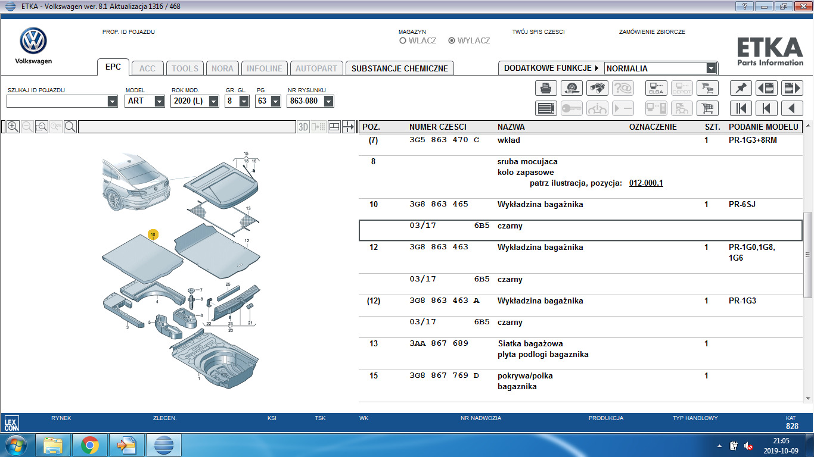Image resolution: width=814 pixels, height=457 pixels.
Task: Click the pushpin icon
Action: [741, 89]
